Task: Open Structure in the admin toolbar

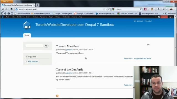Action: pyautogui.click(x=35, y=17)
